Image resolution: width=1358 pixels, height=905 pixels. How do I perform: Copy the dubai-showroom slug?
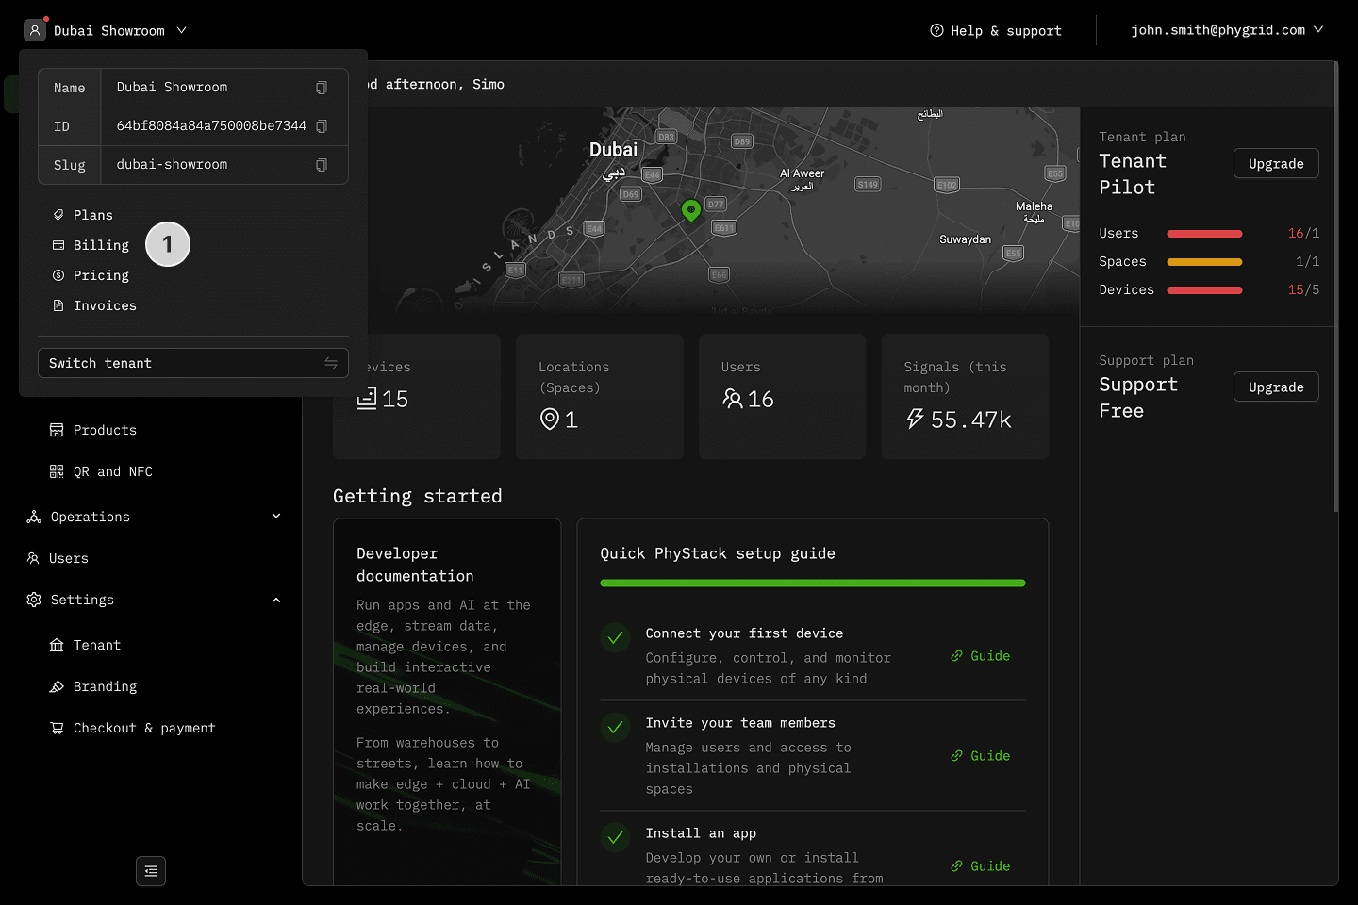[322, 165]
